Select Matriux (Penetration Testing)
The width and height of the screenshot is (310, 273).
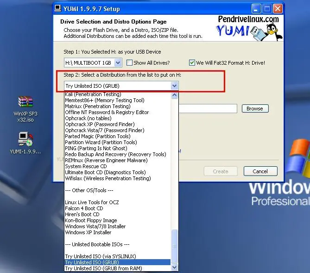[117, 106]
